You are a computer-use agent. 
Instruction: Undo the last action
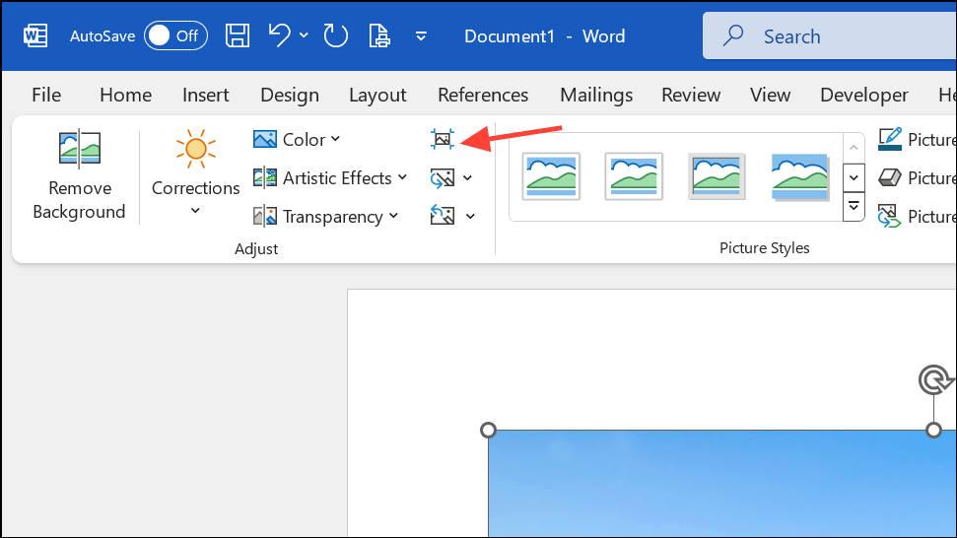coord(280,36)
